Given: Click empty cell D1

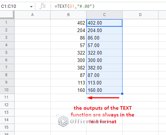Looking at the screenshot, I should (x=140, y=23).
